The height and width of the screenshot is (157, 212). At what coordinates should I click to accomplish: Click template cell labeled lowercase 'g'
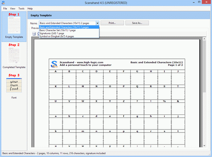tap(137, 122)
